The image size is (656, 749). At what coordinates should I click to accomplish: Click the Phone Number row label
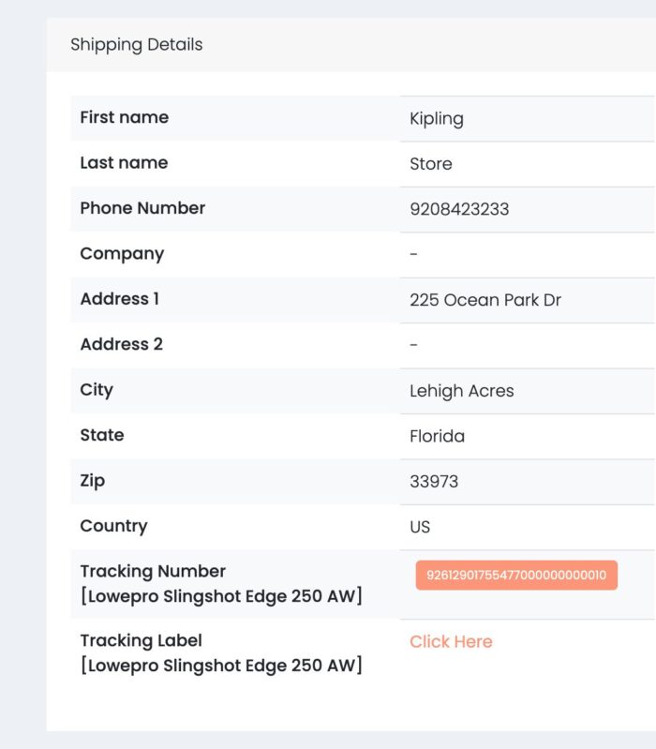142,208
